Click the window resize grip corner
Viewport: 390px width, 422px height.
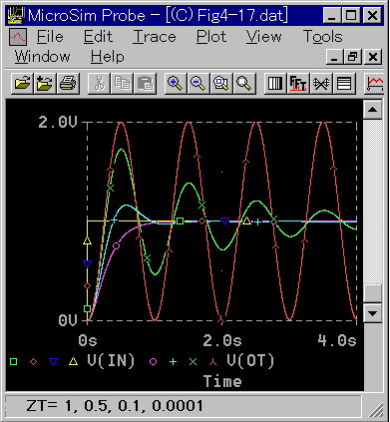click(376, 409)
